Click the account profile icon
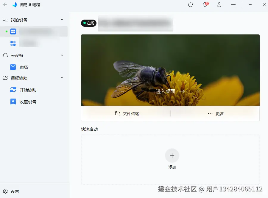 pyautogui.click(x=219, y=5)
